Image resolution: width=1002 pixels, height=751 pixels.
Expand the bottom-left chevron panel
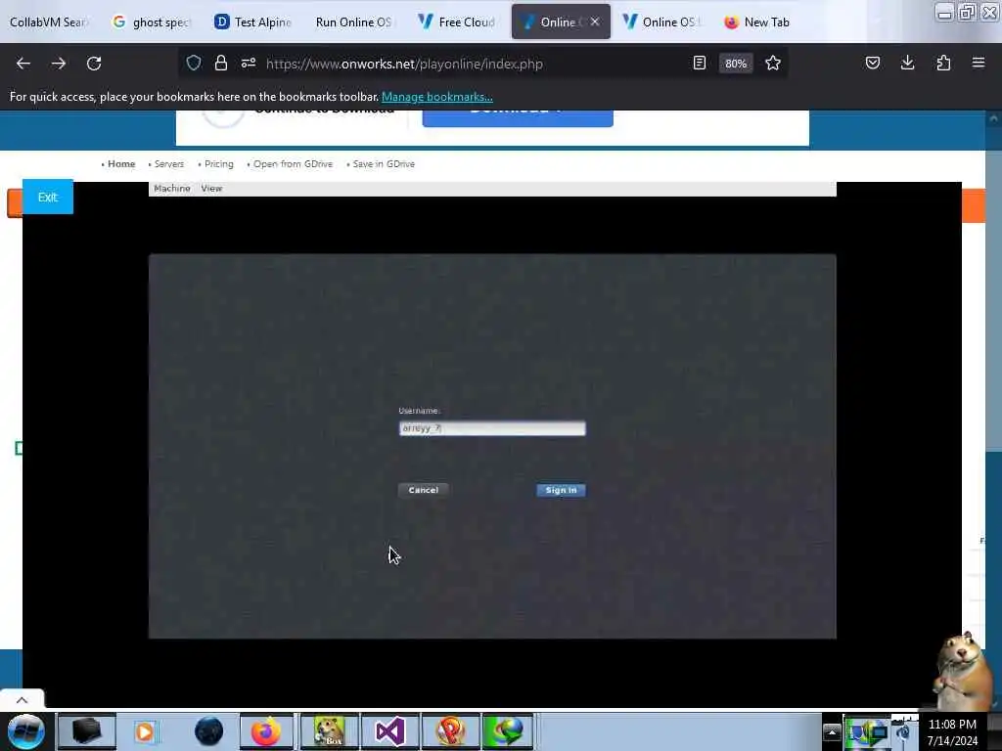pyautogui.click(x=22, y=700)
